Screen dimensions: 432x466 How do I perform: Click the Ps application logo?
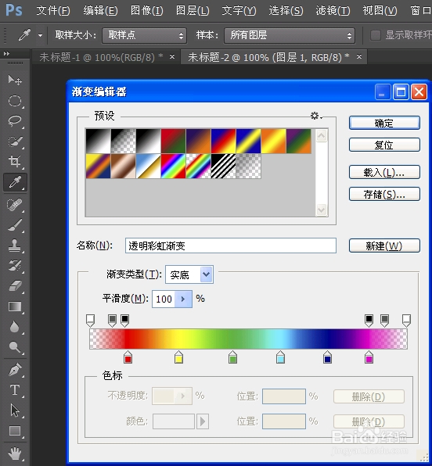[13, 10]
